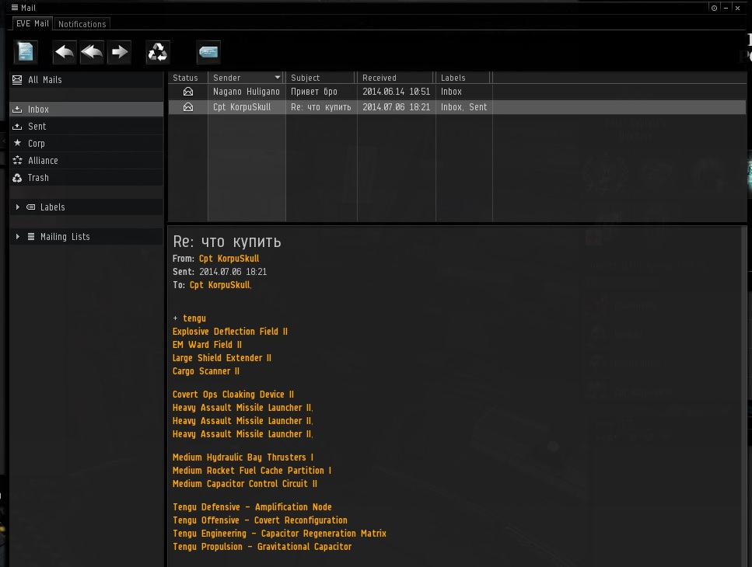Switch to the Notifications tab

pos(82,24)
